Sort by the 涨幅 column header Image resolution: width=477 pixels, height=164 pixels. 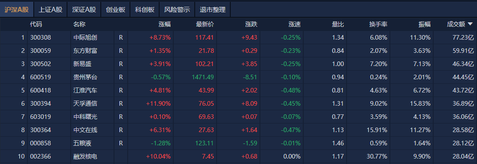click(165, 25)
